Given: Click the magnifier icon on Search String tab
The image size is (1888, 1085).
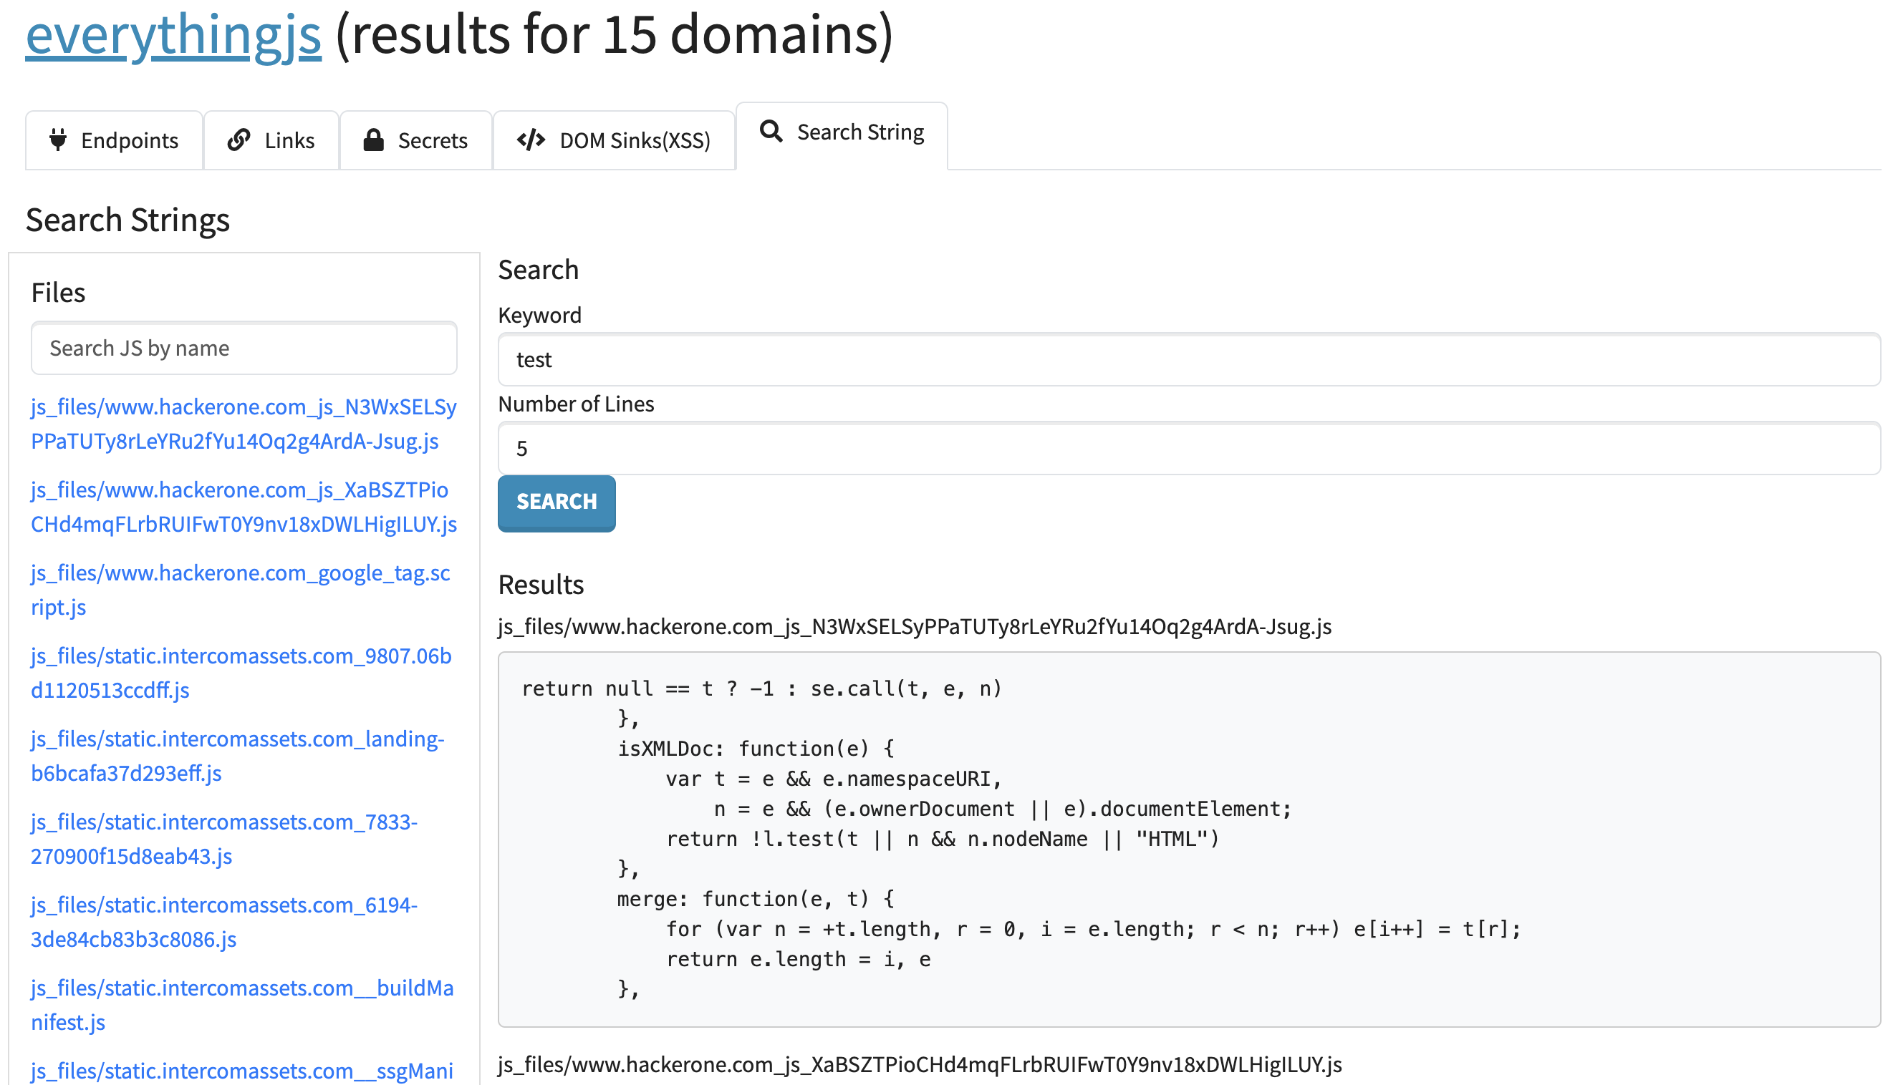Looking at the screenshot, I should click(771, 131).
